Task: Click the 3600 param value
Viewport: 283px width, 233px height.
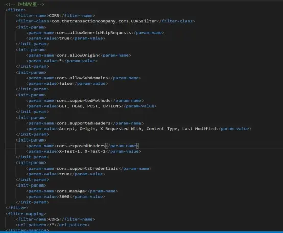Action: pyautogui.click(x=64, y=197)
